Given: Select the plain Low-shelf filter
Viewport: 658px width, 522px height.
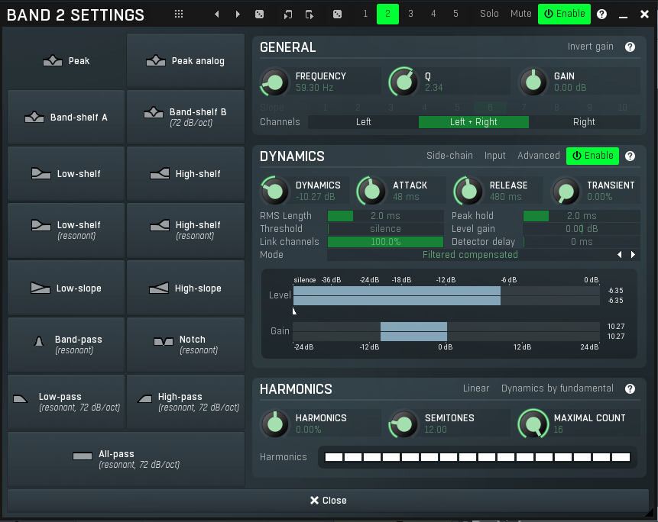Looking at the screenshot, I should coord(66,174).
